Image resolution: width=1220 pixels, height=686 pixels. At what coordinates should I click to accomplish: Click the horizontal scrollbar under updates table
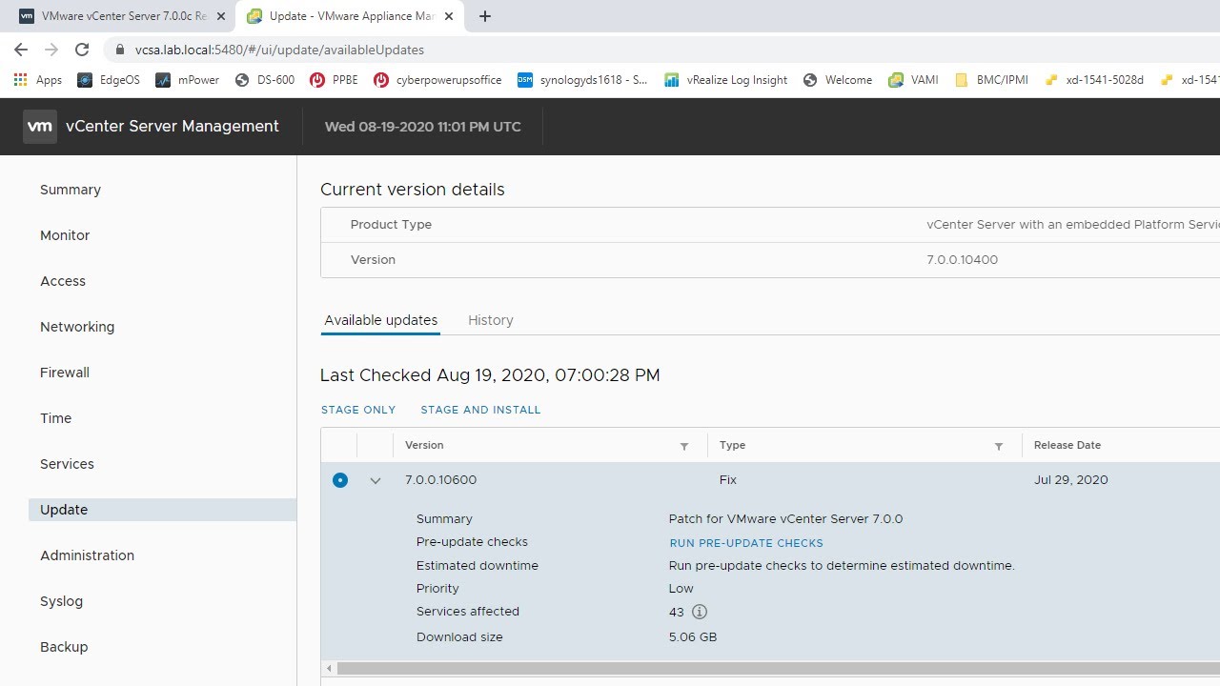click(778, 669)
